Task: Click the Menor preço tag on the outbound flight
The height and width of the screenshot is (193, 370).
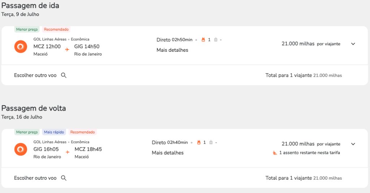Action: 27,30
